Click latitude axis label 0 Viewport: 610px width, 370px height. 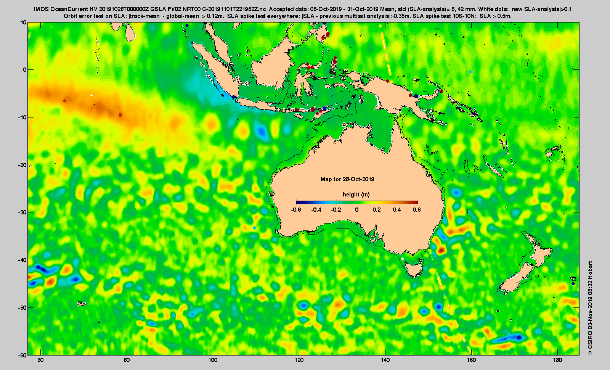pyautogui.click(x=25, y=70)
